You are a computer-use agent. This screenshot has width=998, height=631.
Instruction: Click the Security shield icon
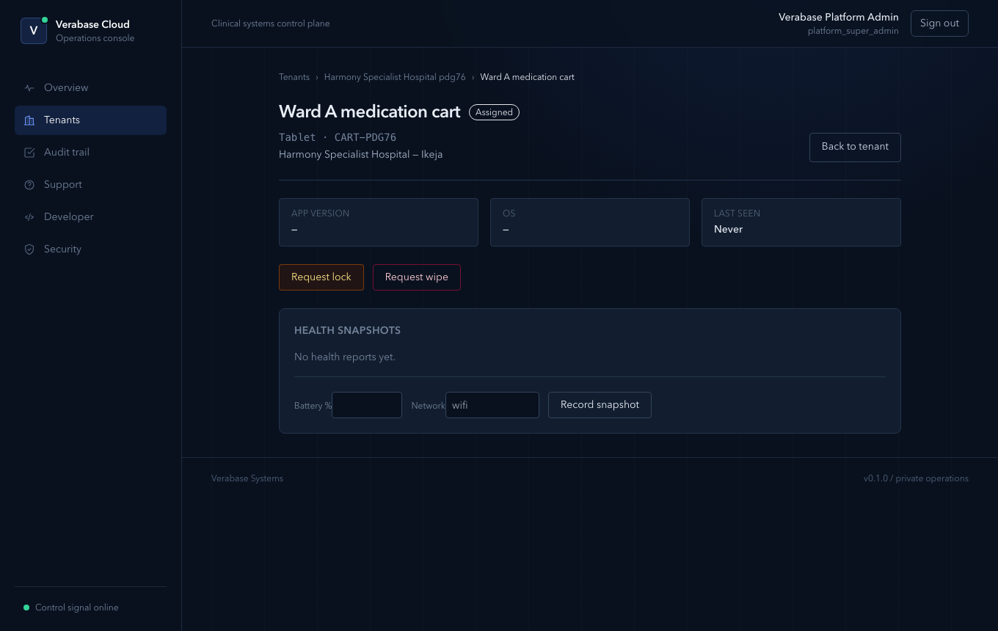(x=29, y=249)
